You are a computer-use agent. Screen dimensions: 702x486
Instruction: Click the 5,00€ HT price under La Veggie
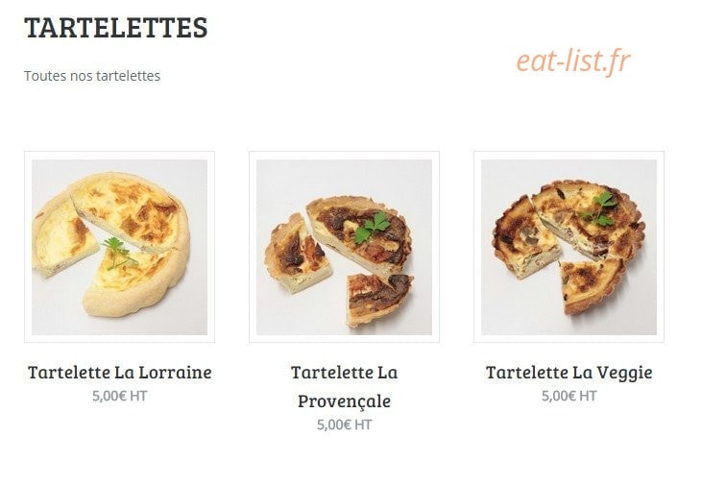pyautogui.click(x=569, y=396)
